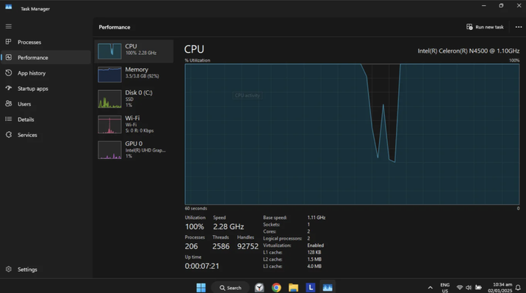Click the Users people icon
This screenshot has height=293, width=526.
click(x=9, y=104)
